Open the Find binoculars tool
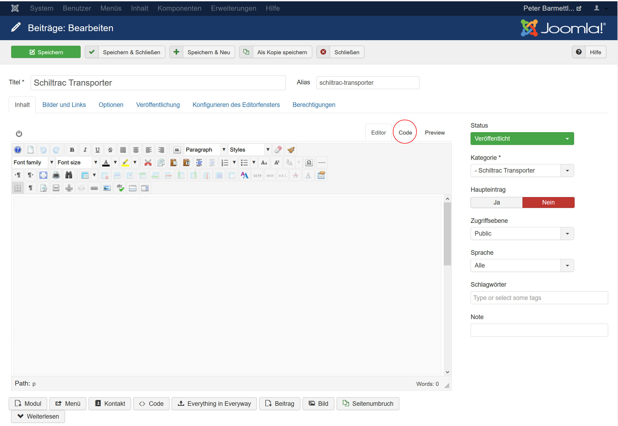 69,175
